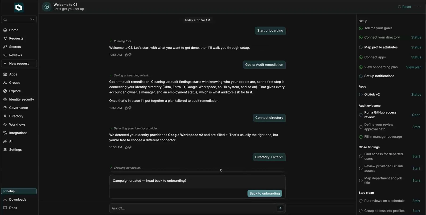Click the Goals: Audit remediation bubble

[x=264, y=65]
